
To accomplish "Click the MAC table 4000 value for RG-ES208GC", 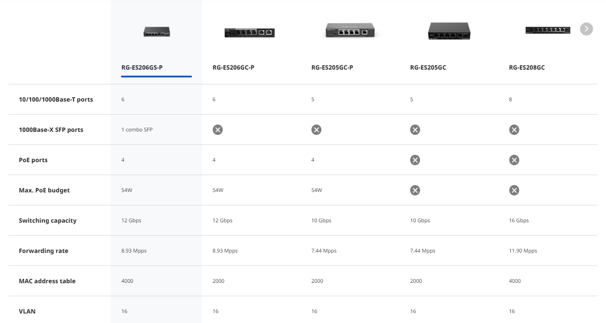I will (x=515, y=281).
